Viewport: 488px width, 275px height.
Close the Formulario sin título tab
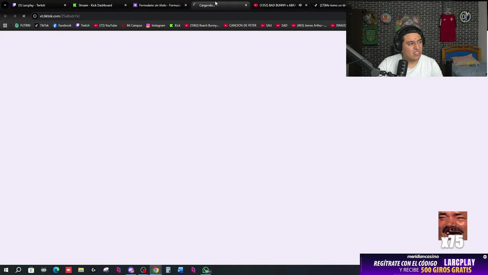[186, 5]
